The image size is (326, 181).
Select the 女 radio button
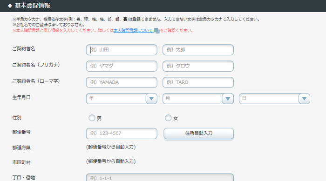coord(168,118)
